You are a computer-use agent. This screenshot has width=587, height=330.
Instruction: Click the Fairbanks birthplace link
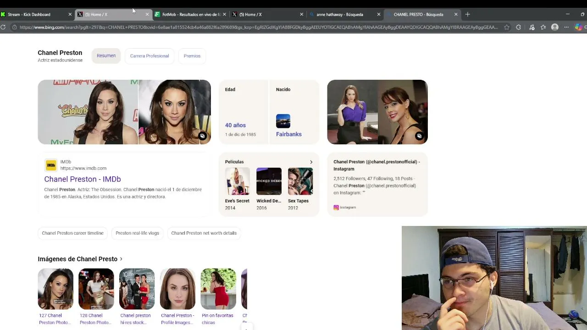[x=289, y=134]
